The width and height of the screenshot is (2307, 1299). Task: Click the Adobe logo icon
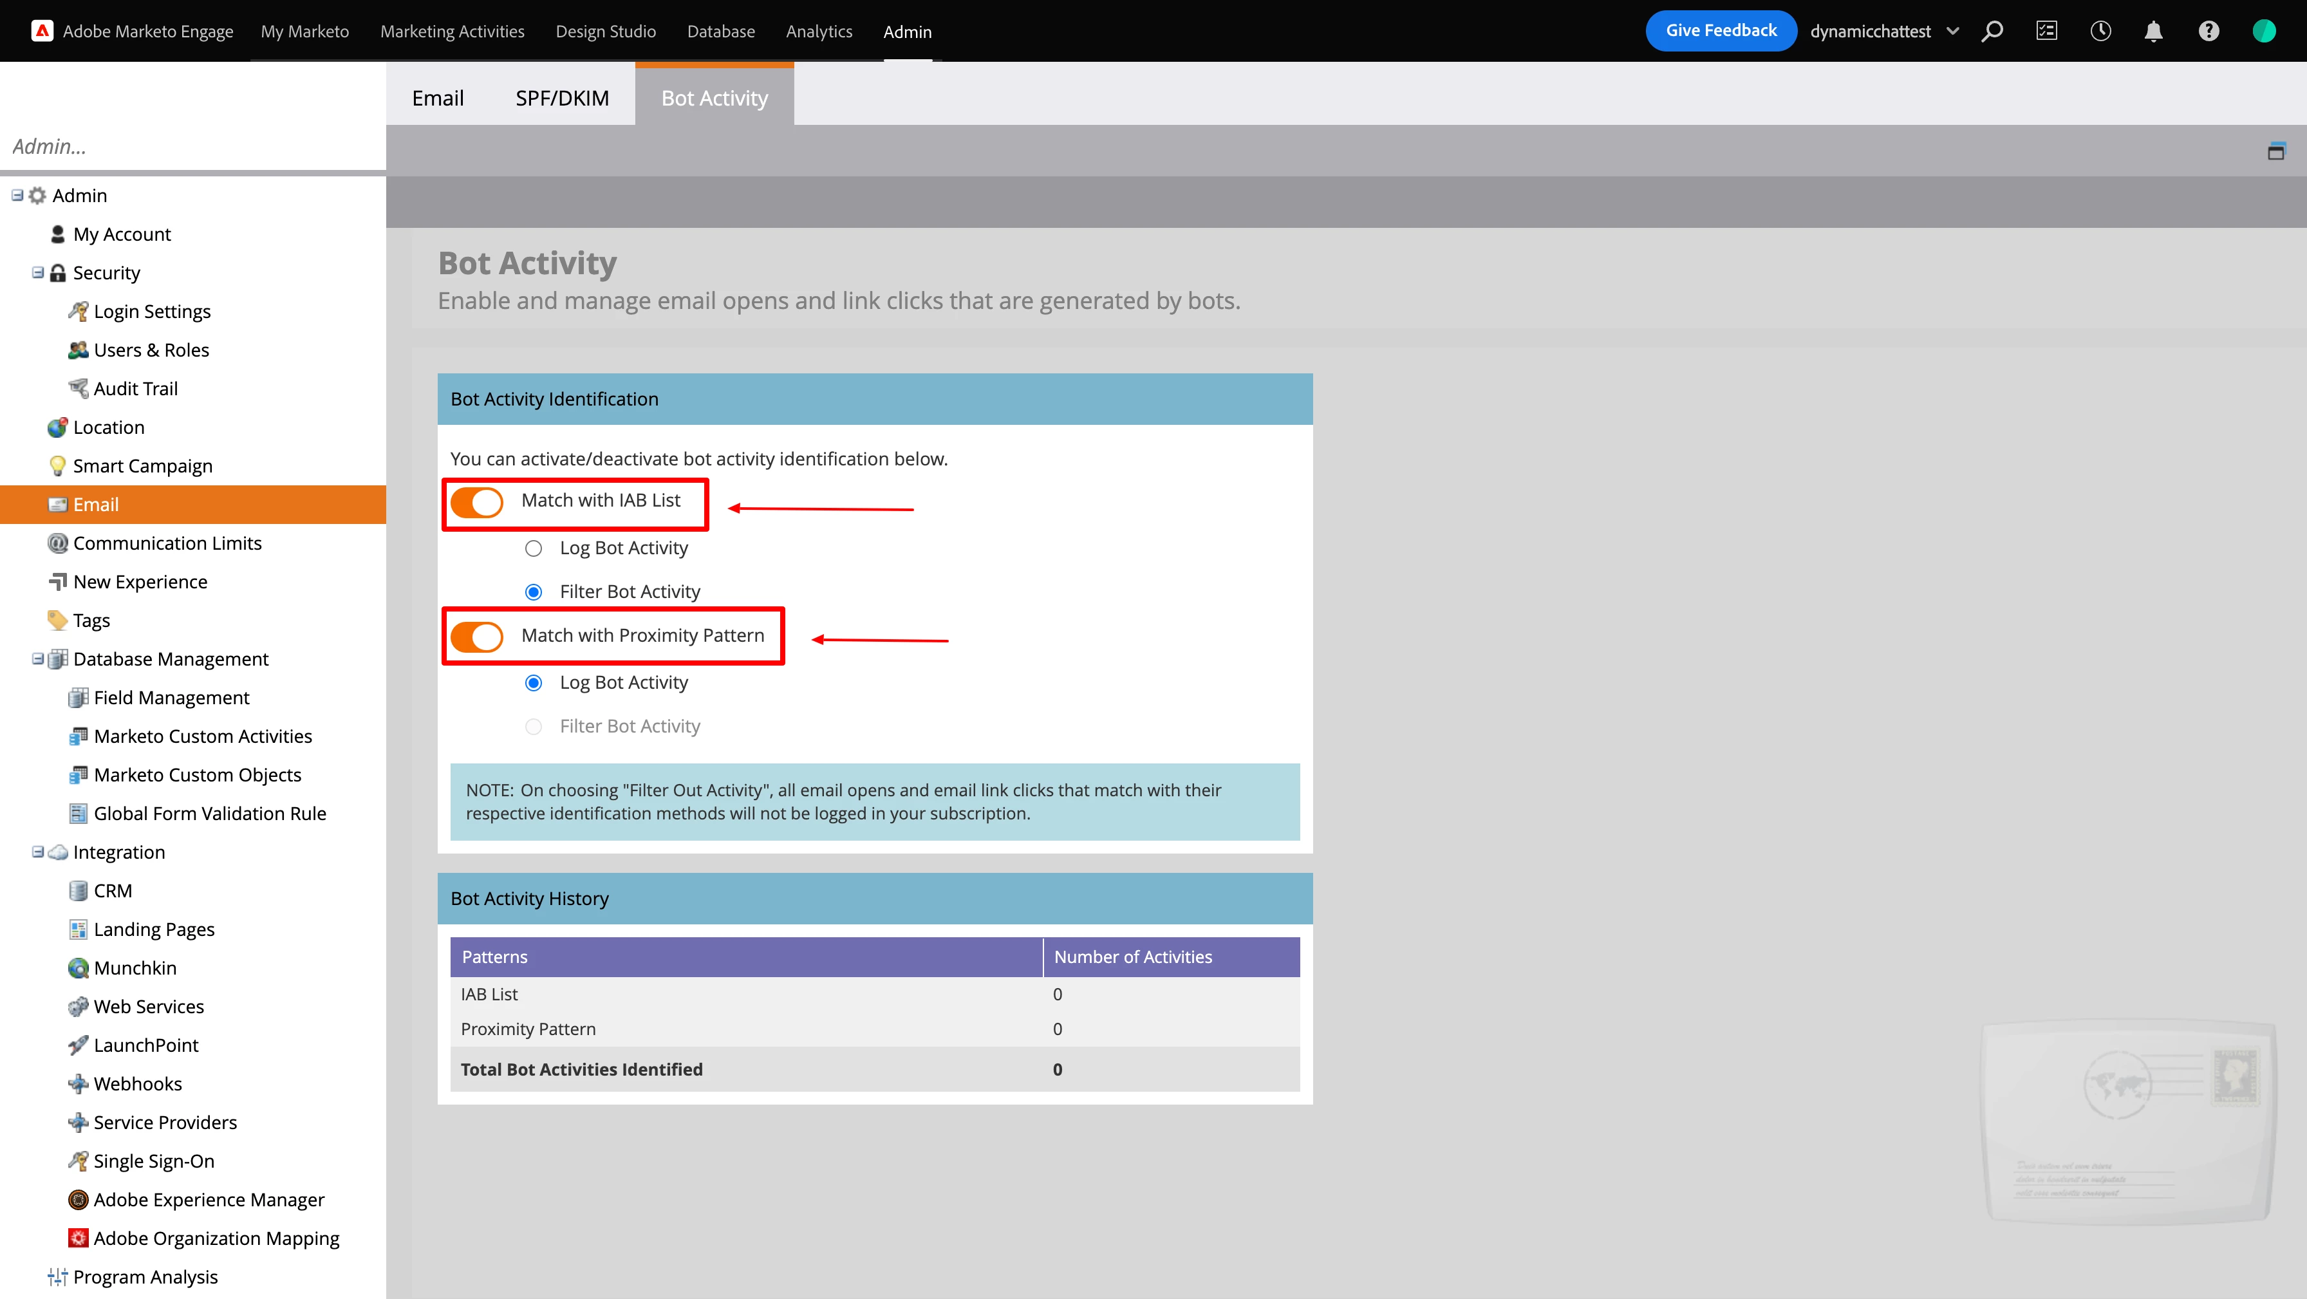(41, 32)
